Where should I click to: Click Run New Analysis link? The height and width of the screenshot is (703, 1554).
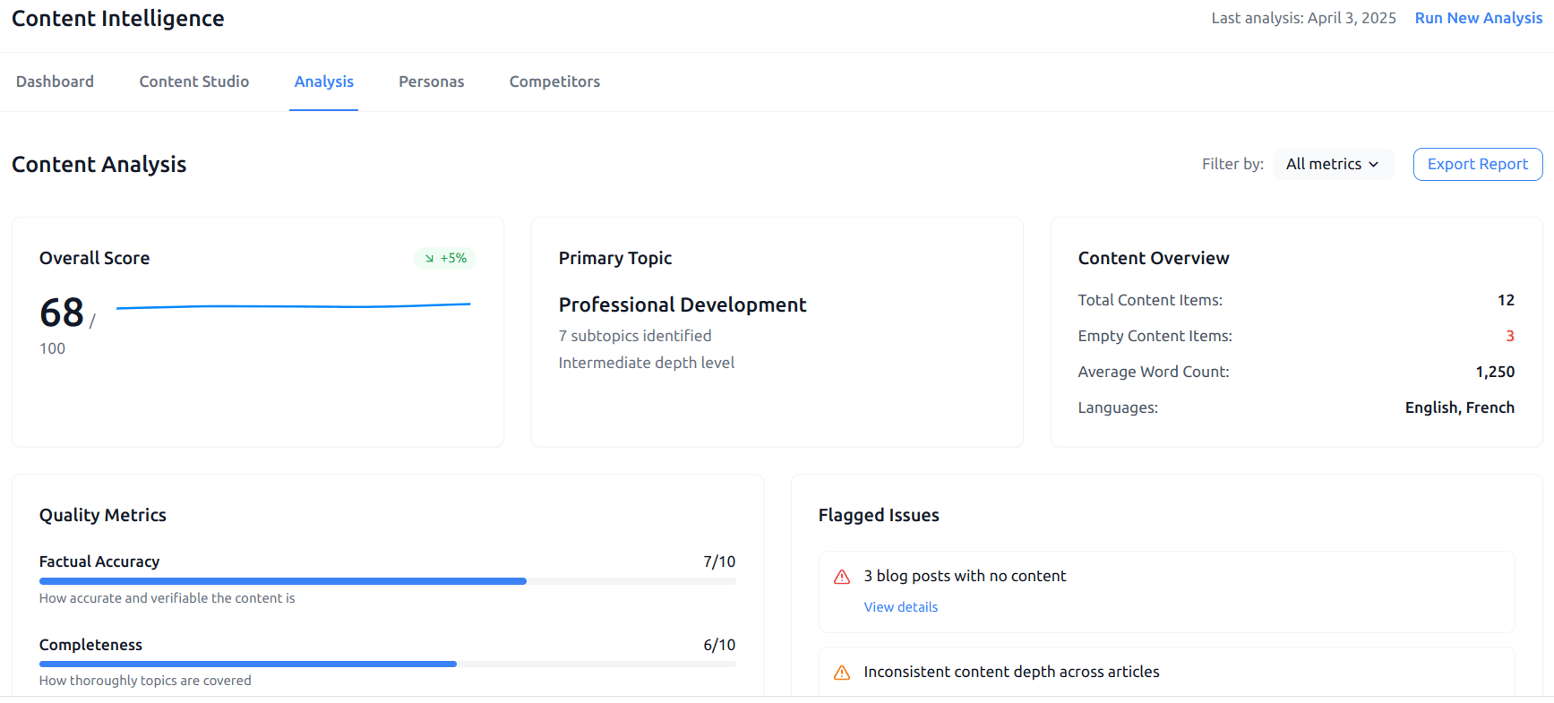(1479, 18)
